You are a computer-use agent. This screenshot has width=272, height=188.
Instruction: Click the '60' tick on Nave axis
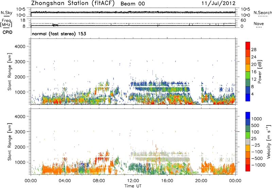pyautogui.click(x=243, y=20)
